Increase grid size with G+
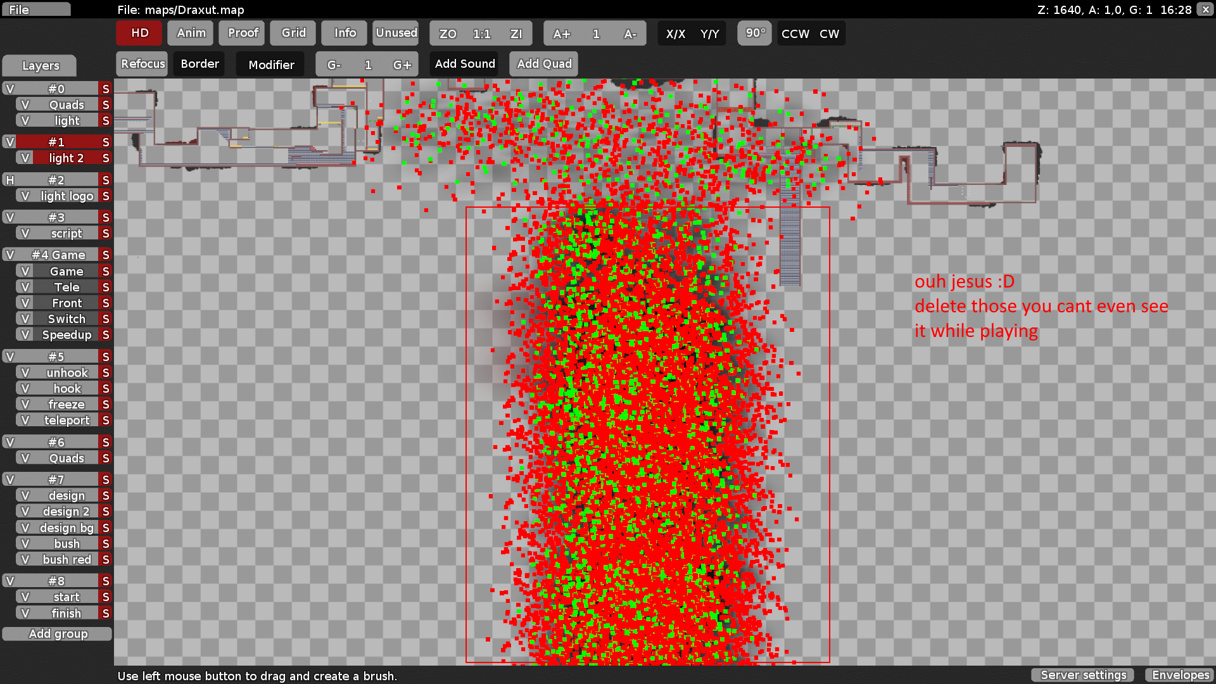The image size is (1216, 684). [x=402, y=65]
